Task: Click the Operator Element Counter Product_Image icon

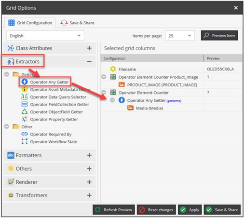Action: coord(113,77)
